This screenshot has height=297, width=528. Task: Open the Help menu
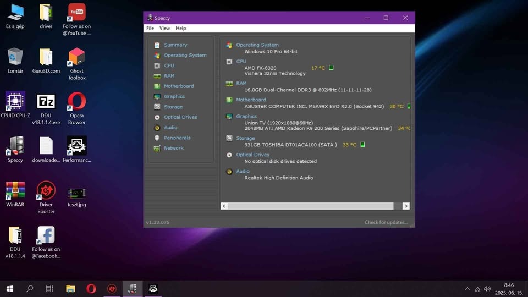coord(181,28)
